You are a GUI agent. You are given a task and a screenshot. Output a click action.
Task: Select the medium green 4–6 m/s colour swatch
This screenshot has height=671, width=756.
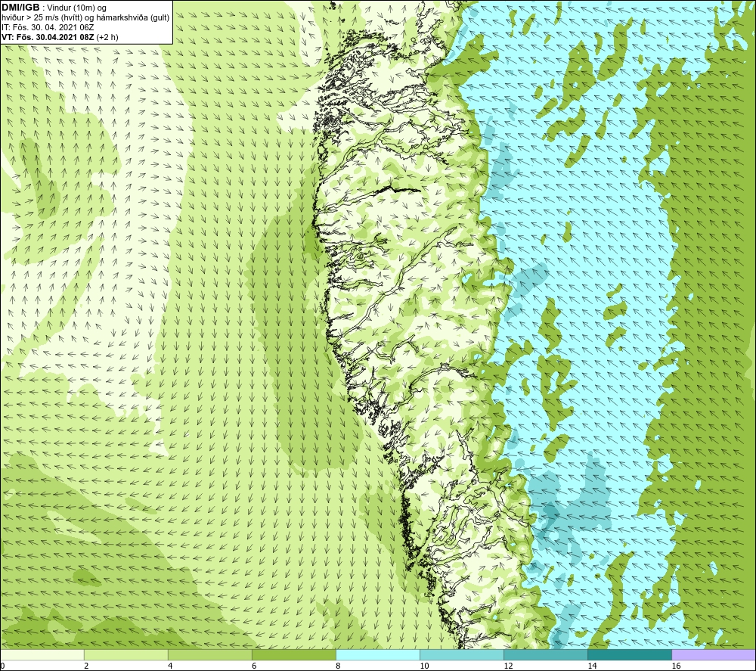pyautogui.click(x=209, y=654)
